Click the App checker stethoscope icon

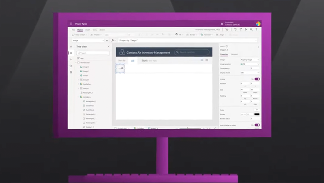[x=227, y=29]
